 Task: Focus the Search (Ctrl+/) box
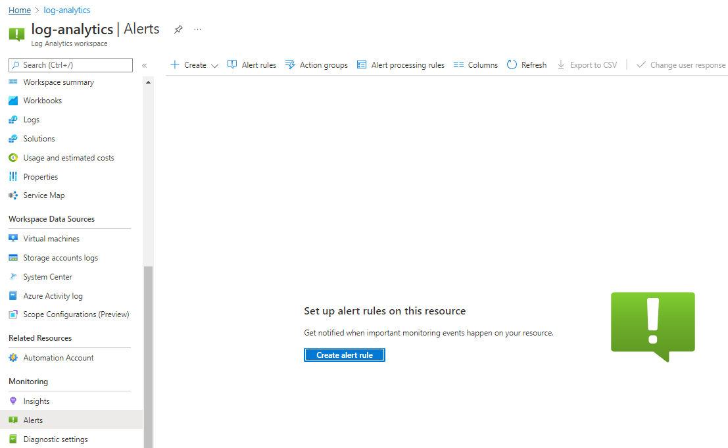click(x=70, y=65)
